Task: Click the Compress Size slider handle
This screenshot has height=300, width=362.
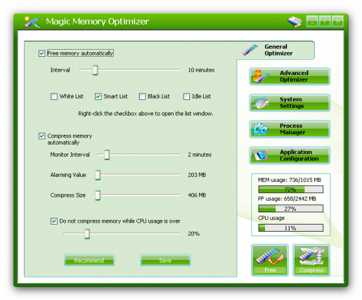Action: coord(98,195)
